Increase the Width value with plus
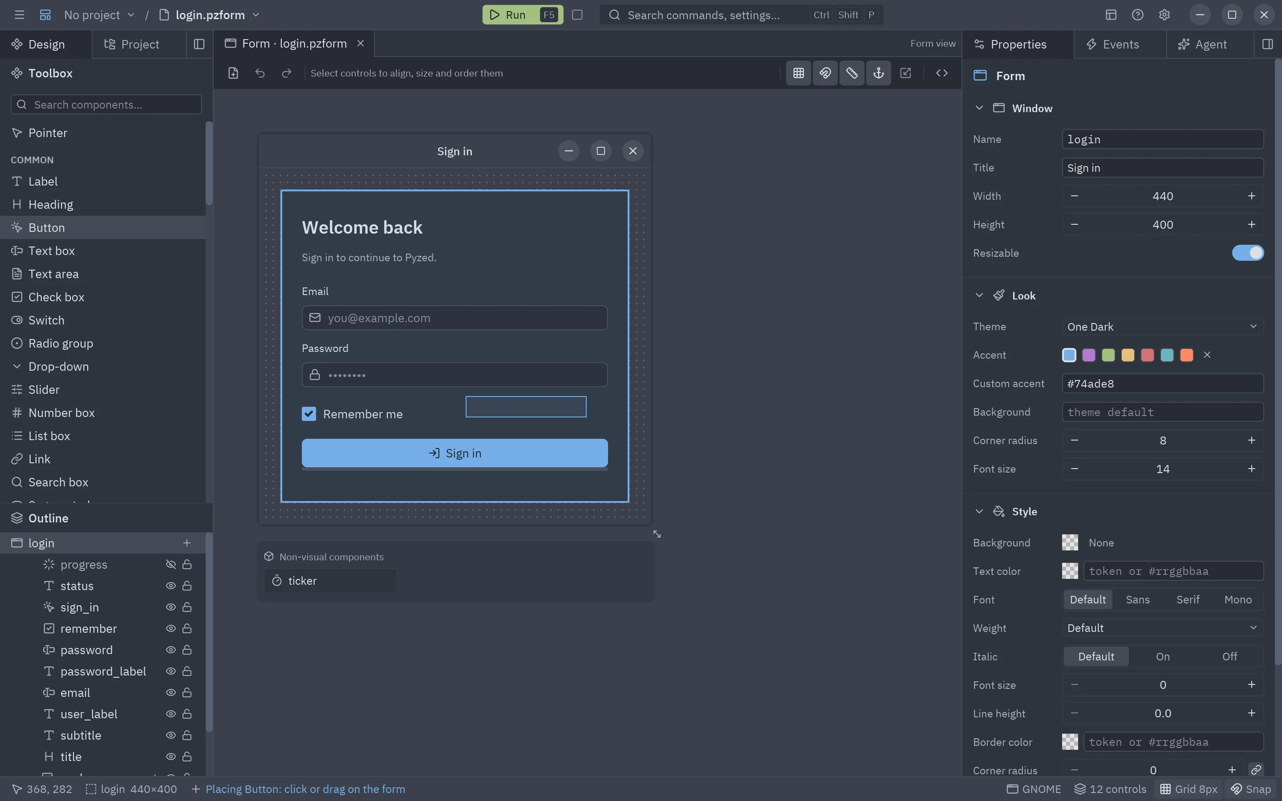Viewport: 1282px width, 801px height. click(1251, 196)
